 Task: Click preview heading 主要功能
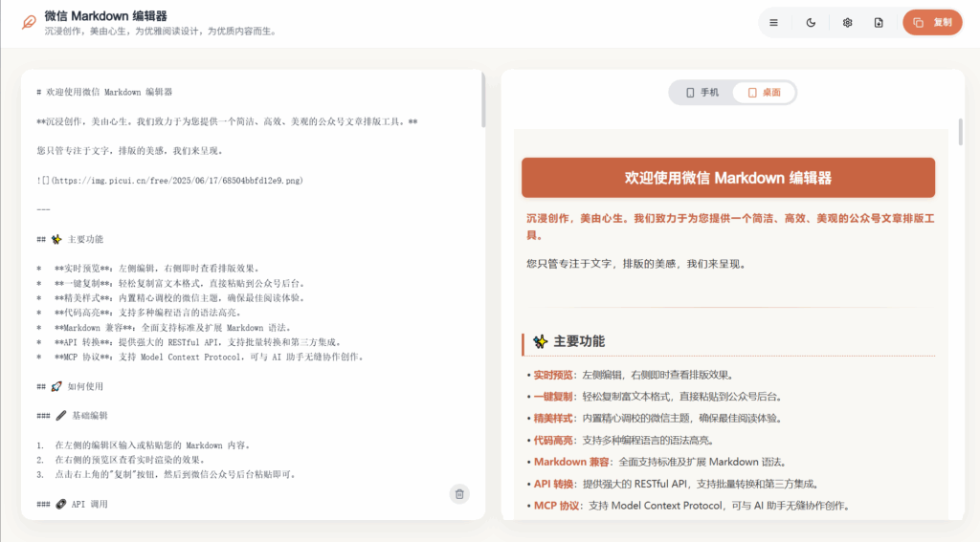click(x=579, y=341)
